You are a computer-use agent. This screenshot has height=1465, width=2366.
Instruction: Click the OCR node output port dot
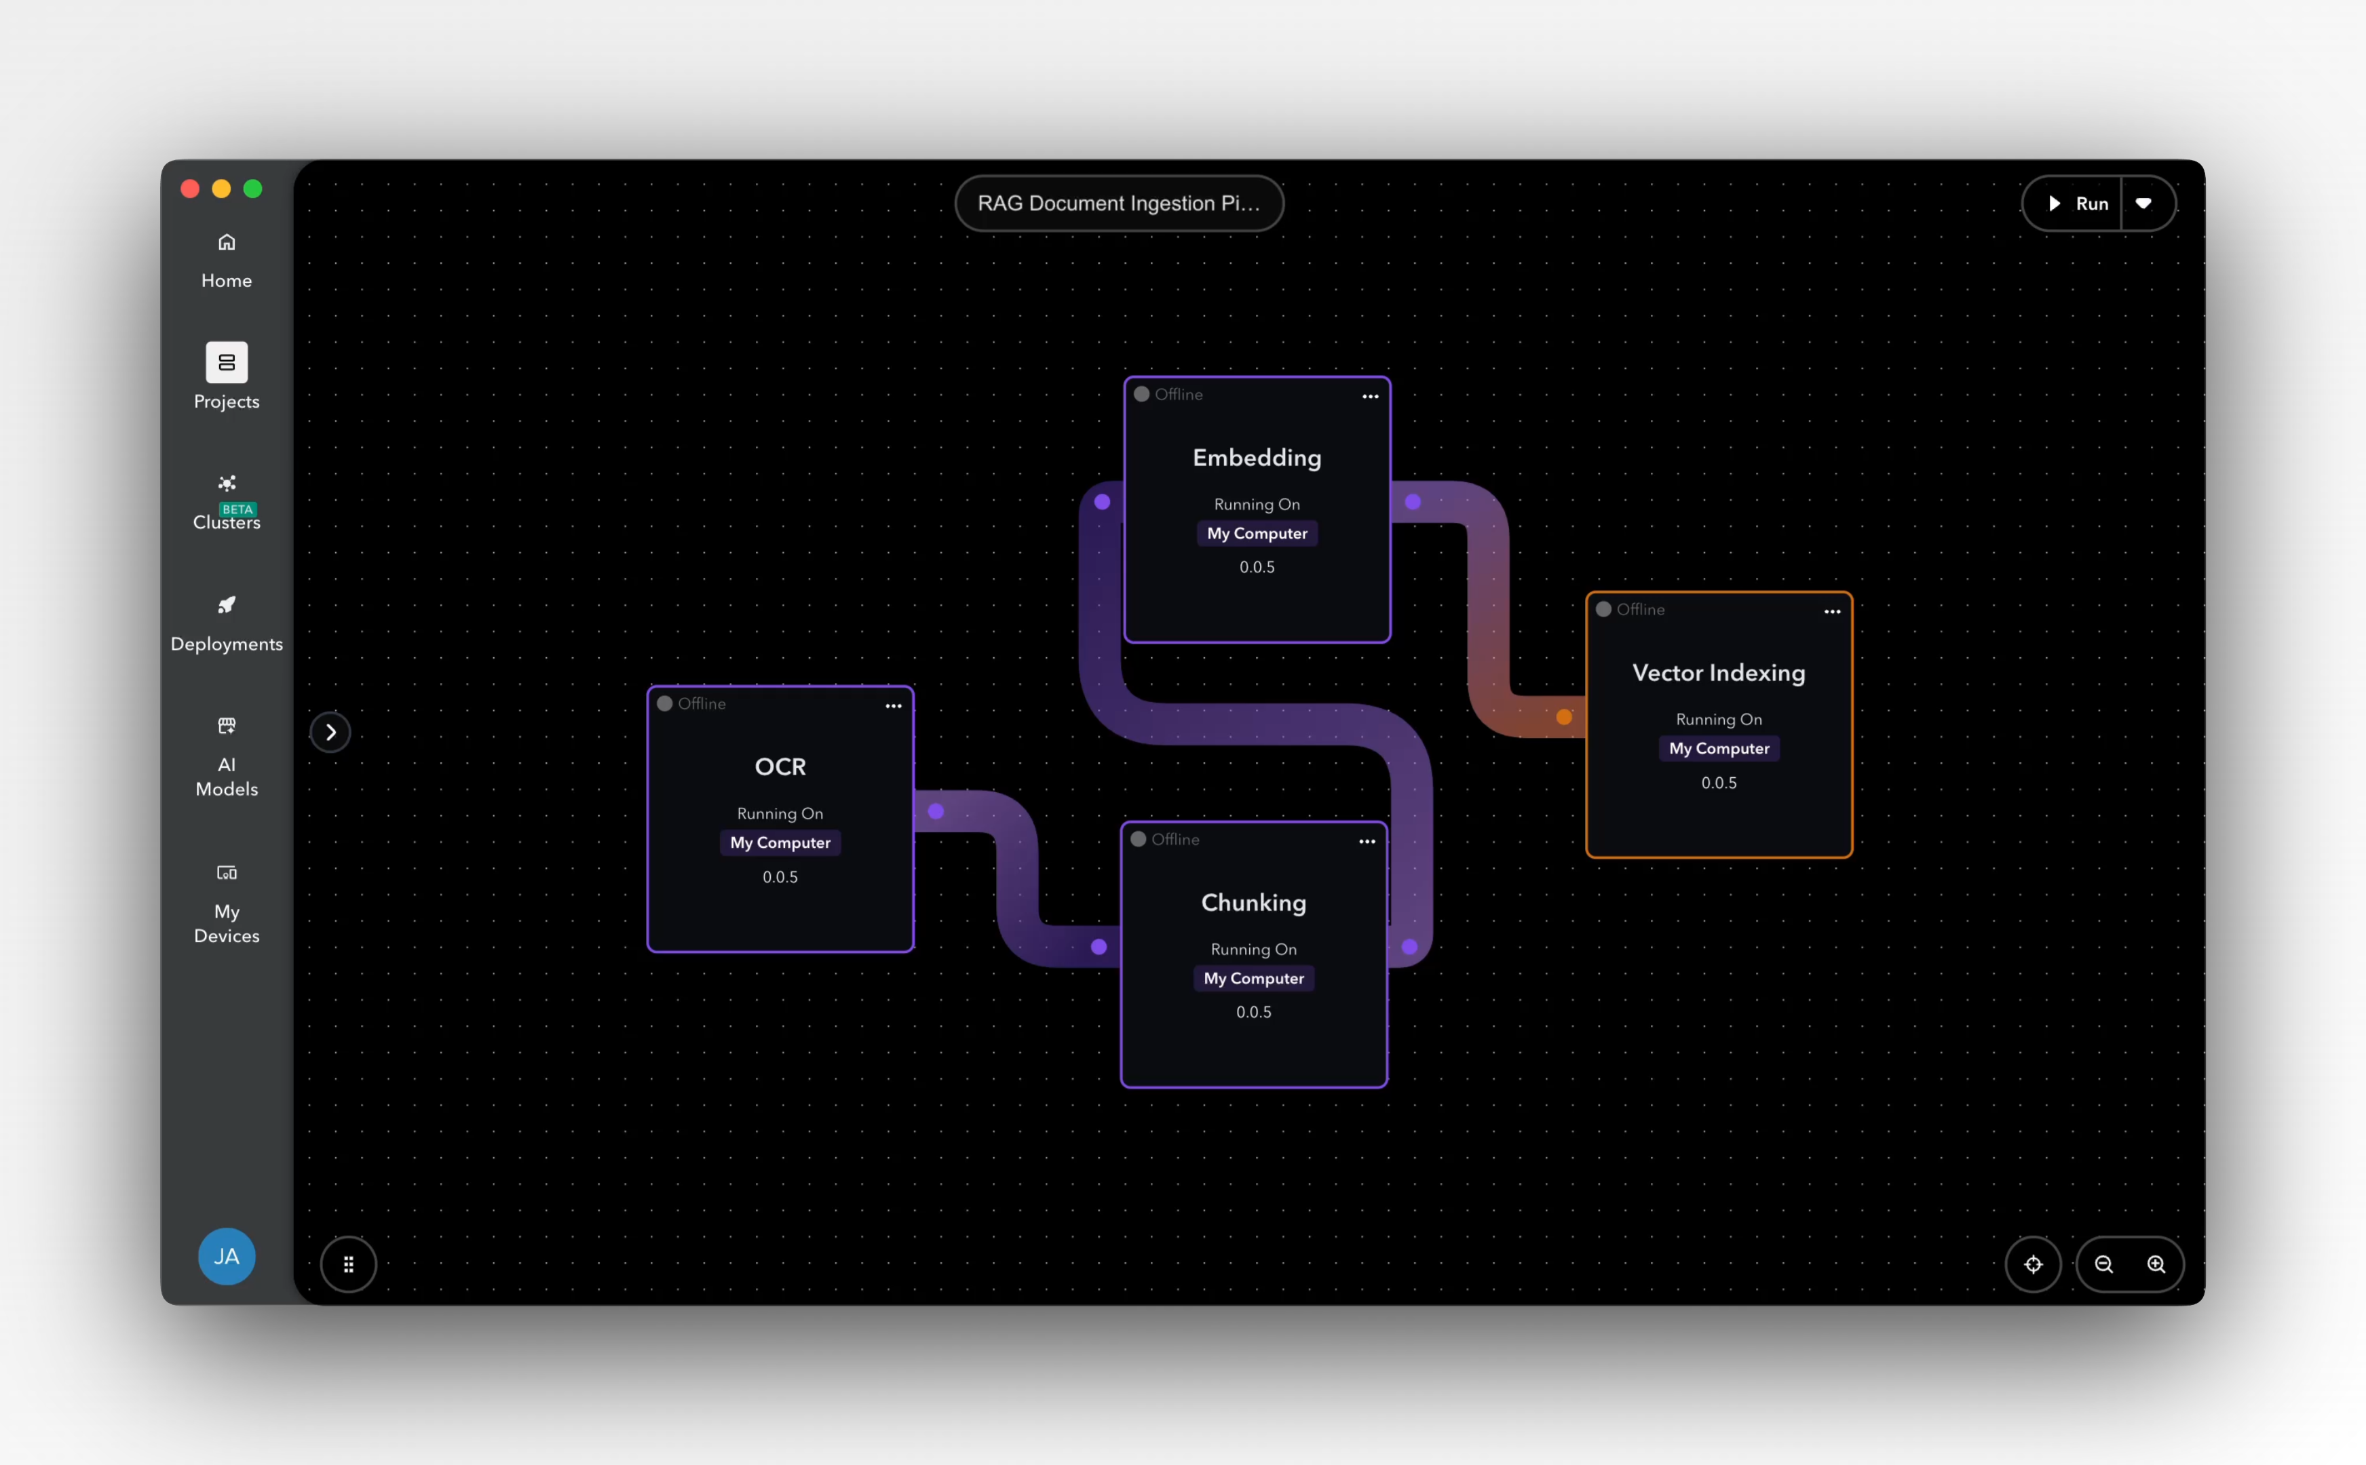[936, 812]
